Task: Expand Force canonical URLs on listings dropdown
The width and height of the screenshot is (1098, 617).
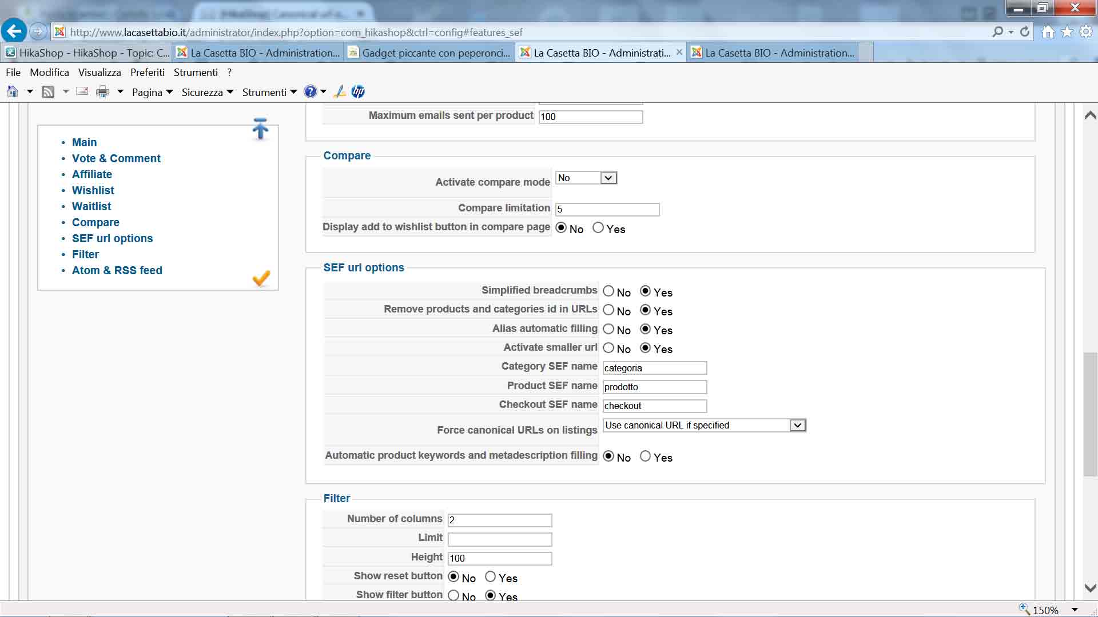Action: [x=797, y=426]
